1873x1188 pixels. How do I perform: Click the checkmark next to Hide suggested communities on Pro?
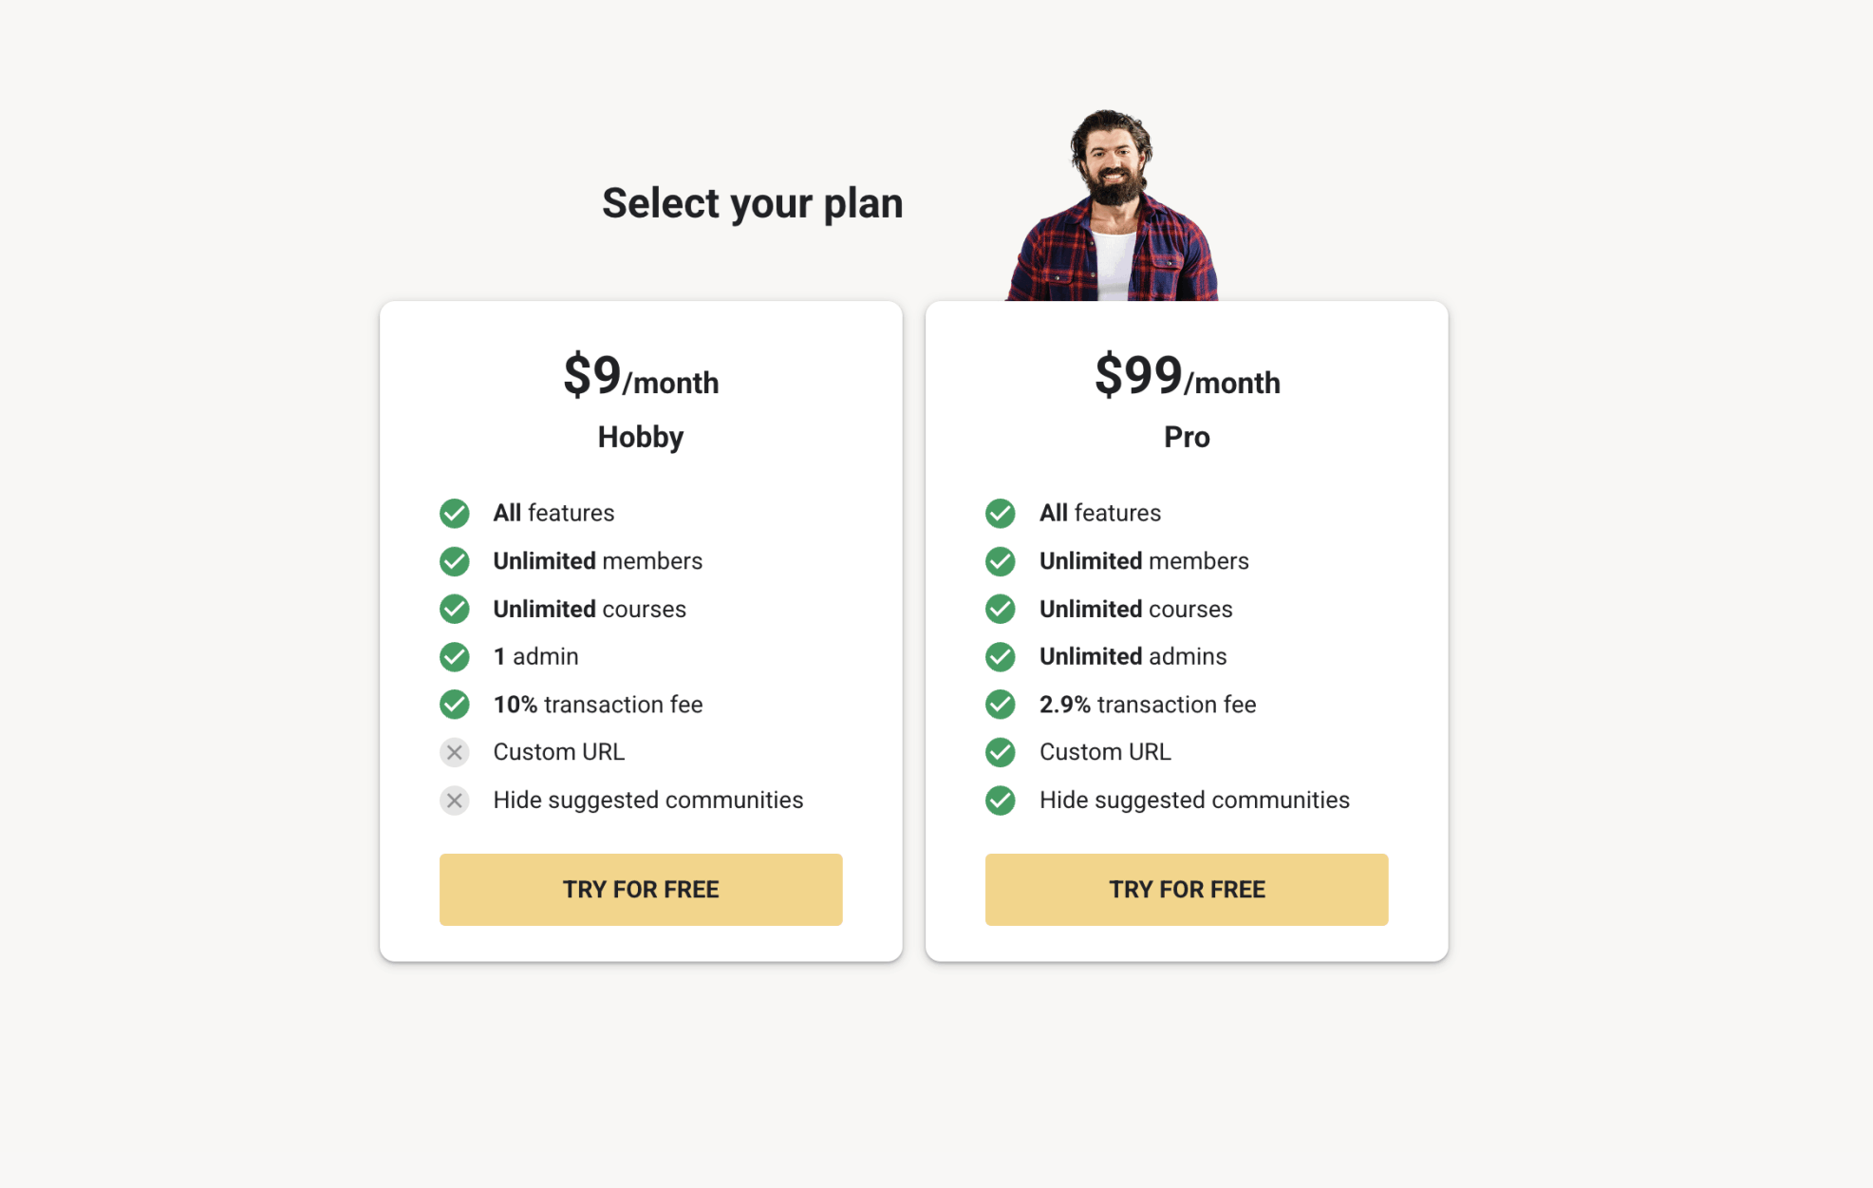(x=1001, y=800)
